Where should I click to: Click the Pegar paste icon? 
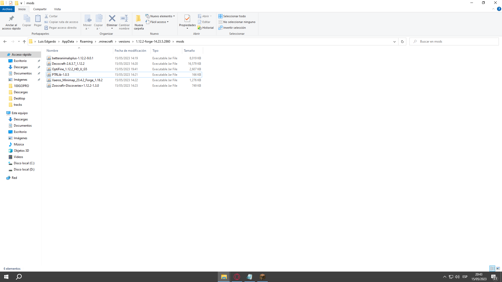click(38, 21)
